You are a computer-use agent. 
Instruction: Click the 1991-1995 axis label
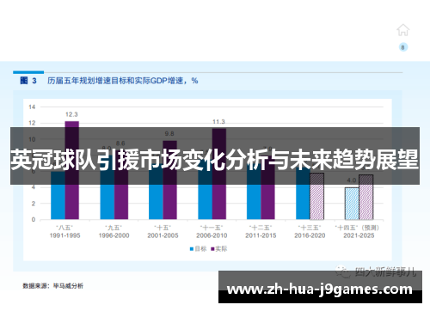click(64, 235)
